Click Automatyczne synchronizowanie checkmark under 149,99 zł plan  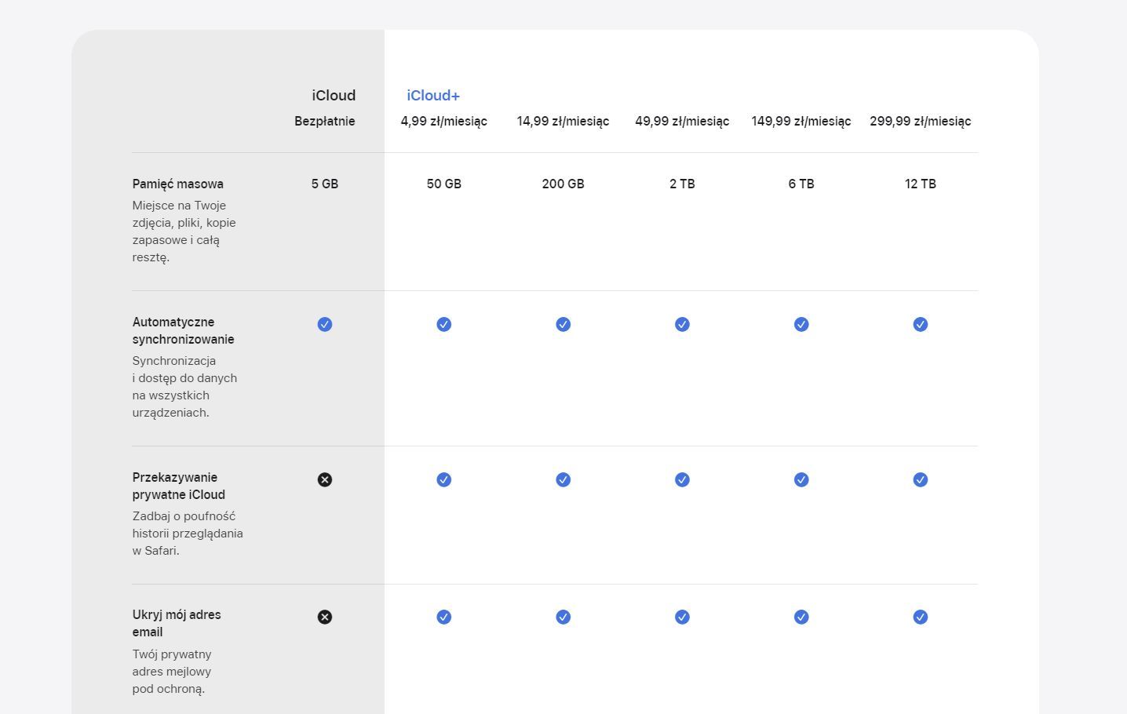801,324
